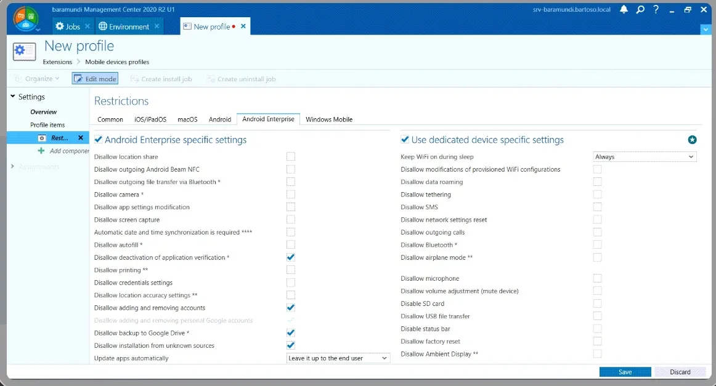The width and height of the screenshot is (716, 386).
Task: Select Overview in the Settings tree
Action: point(43,112)
